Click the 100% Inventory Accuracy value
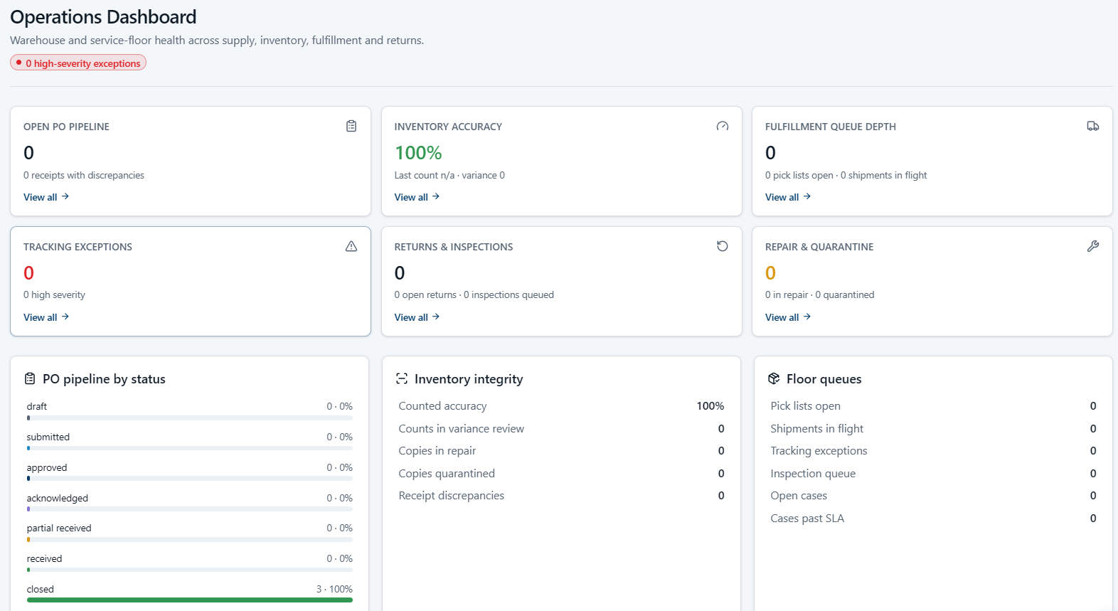The height and width of the screenshot is (611, 1118). (418, 153)
